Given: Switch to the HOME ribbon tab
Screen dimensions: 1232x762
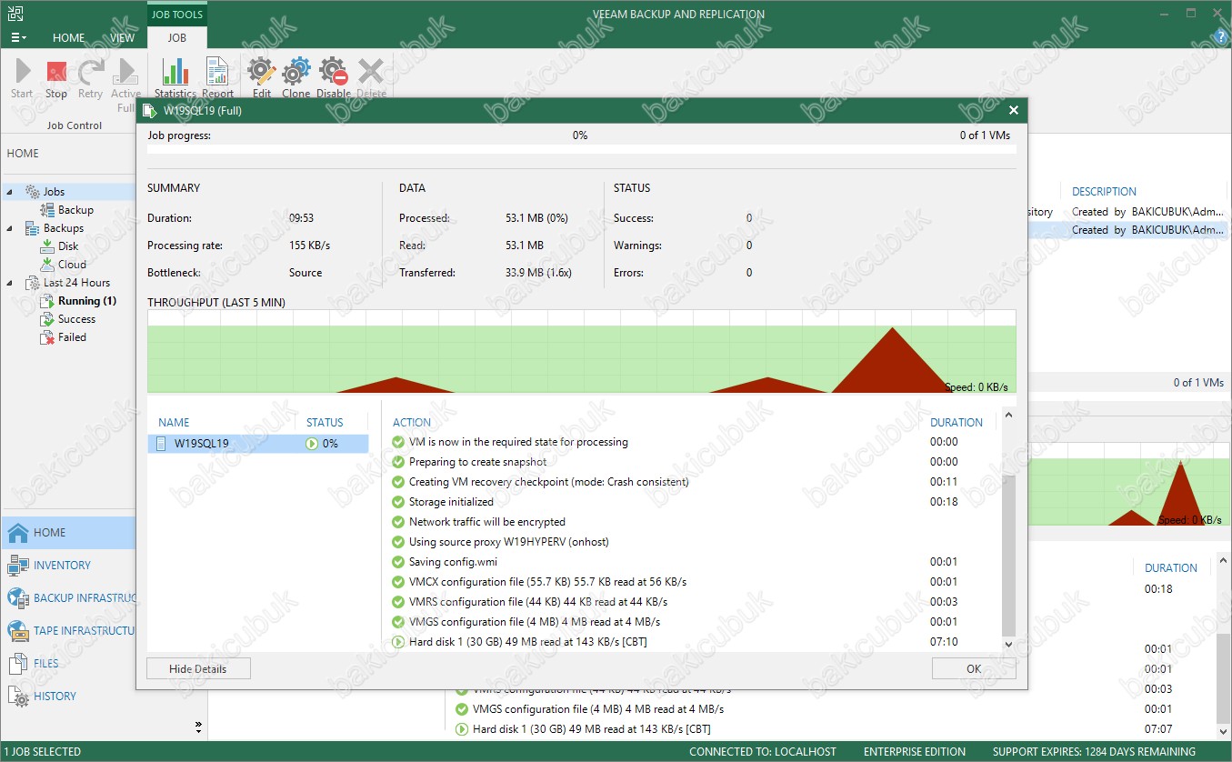Looking at the screenshot, I should pos(69,38).
